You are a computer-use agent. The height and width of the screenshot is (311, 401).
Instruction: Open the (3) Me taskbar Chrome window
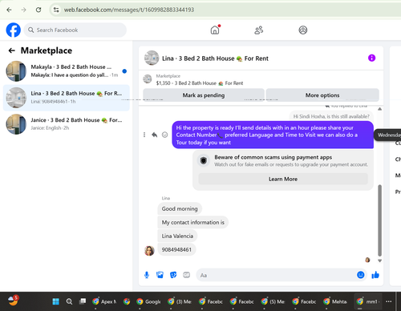point(180,301)
